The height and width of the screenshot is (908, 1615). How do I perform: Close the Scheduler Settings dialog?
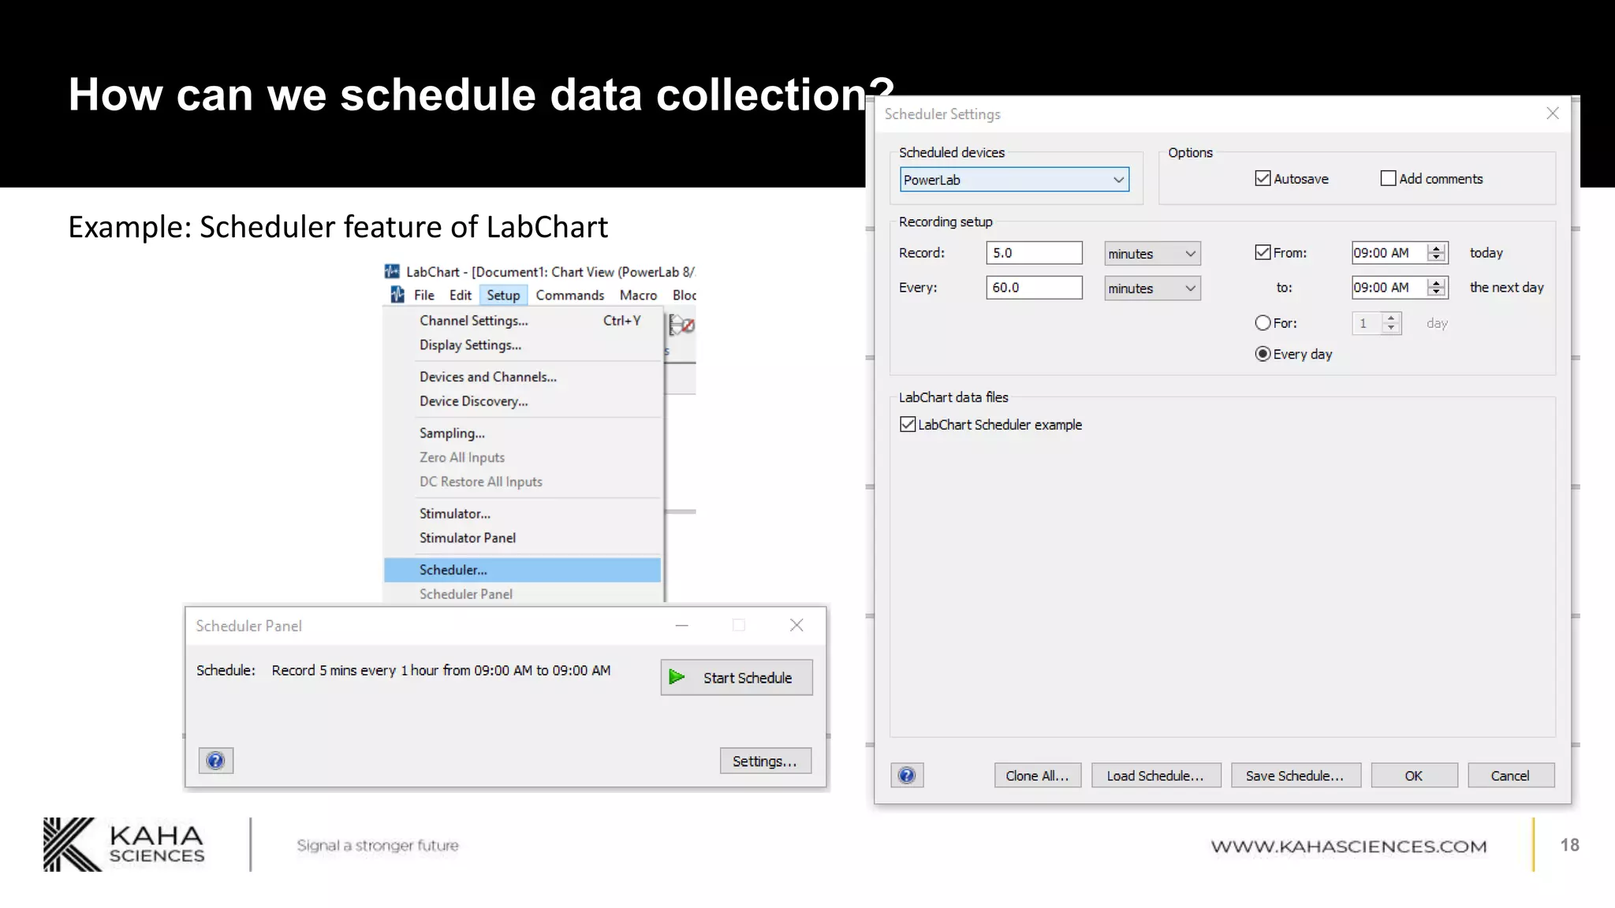pos(1553,113)
